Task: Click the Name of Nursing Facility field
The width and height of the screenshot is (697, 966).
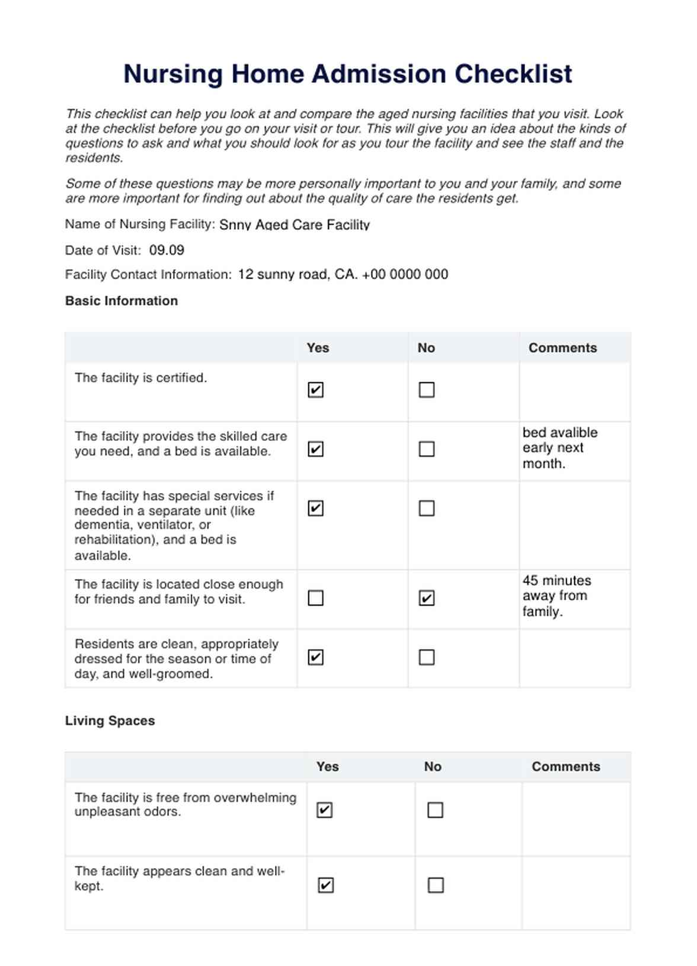Action: click(295, 225)
